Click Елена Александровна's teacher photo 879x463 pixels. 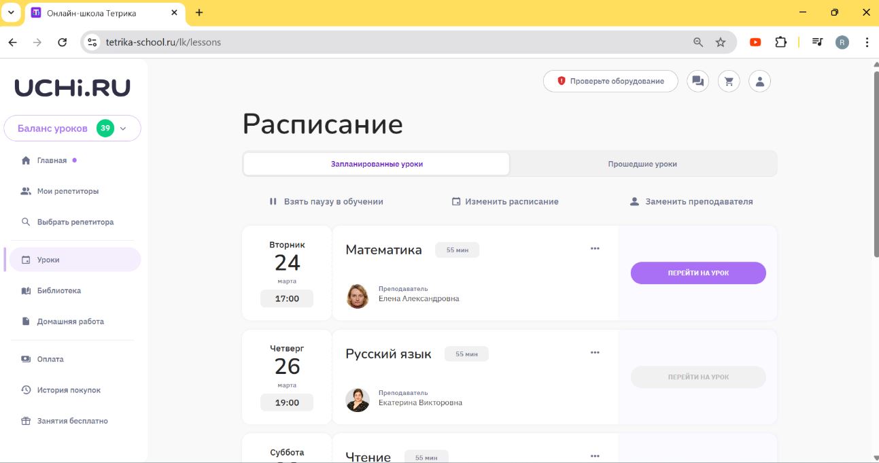point(358,296)
